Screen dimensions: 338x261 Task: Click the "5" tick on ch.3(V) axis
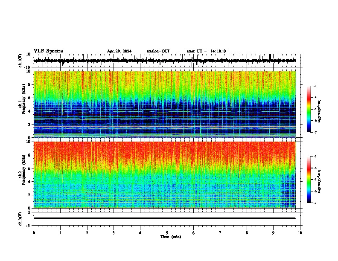[30, 212]
